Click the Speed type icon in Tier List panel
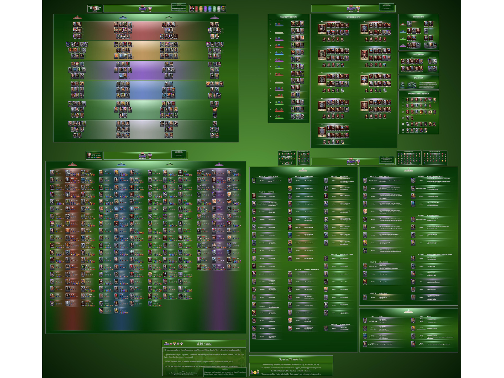Viewport: 504px width, 378px height. (x=169, y=18)
